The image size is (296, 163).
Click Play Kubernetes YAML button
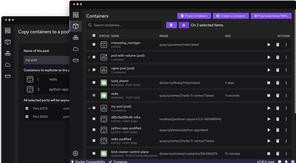pos(271,16)
